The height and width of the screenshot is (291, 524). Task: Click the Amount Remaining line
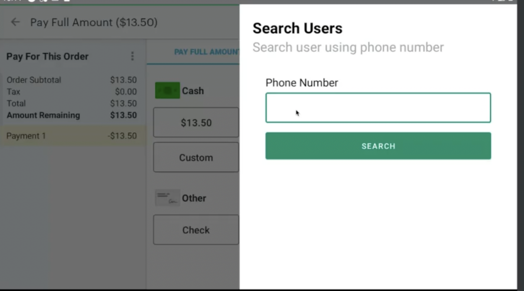(72, 115)
